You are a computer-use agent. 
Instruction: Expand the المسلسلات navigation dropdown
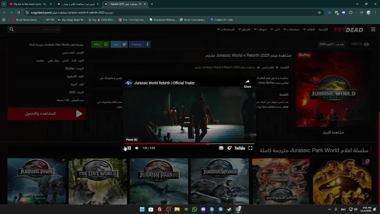[x=226, y=29]
